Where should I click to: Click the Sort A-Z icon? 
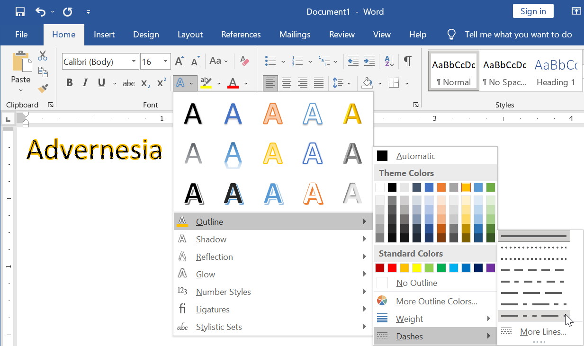pos(389,61)
